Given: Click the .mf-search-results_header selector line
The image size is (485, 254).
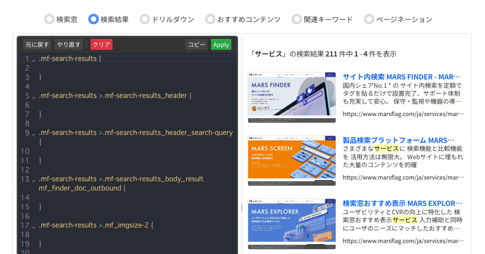Looking at the screenshot, I should tap(115, 96).
